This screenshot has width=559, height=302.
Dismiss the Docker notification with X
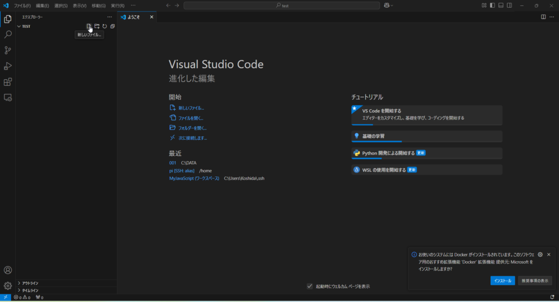549,254
